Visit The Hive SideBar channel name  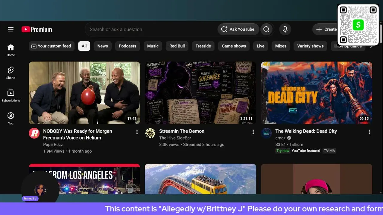(x=175, y=138)
